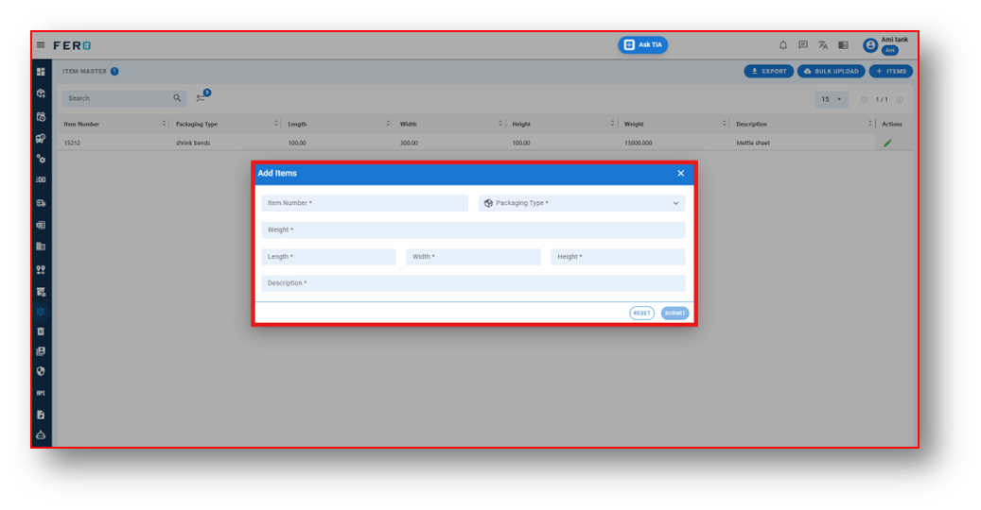981x510 pixels.
Task: Open the document file icon in sidebar
Action: pos(41,415)
